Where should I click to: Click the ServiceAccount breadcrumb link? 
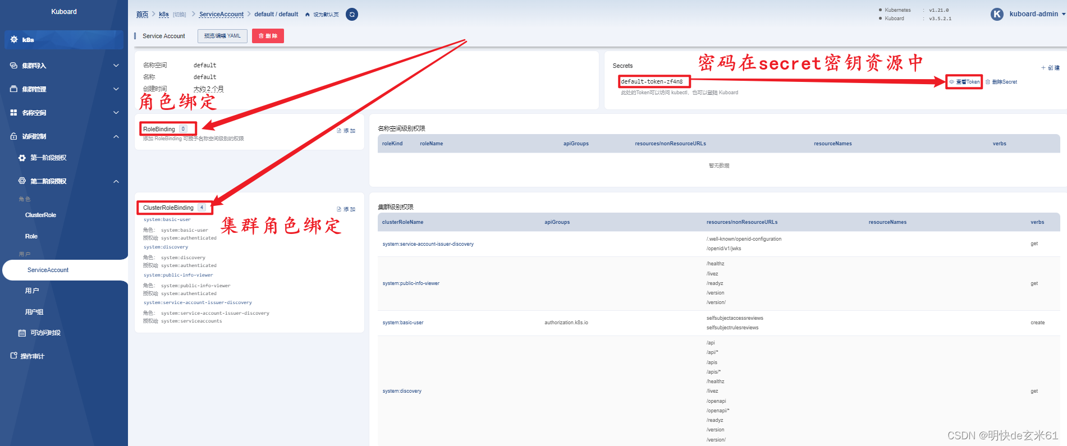pos(221,15)
